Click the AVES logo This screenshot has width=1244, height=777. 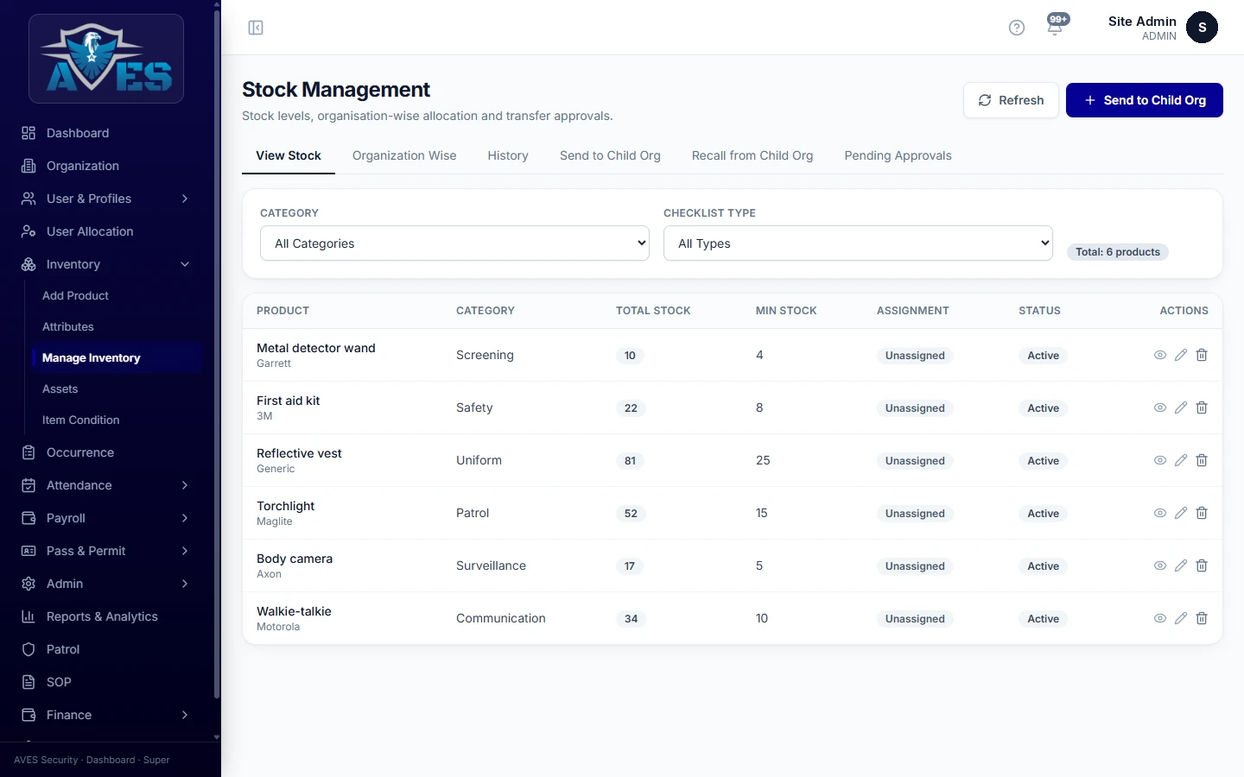[x=106, y=59]
